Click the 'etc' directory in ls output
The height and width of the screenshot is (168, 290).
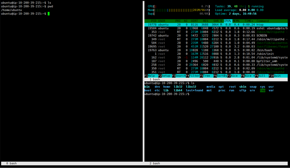point(157,91)
